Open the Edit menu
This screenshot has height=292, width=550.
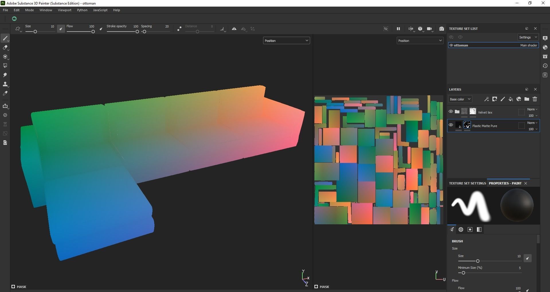(x=17, y=10)
